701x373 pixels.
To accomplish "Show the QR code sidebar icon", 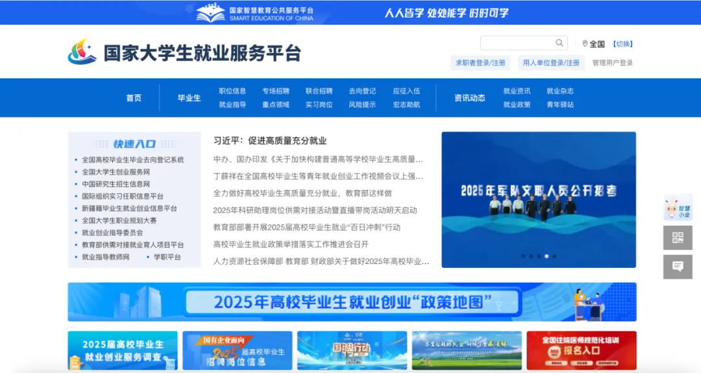I will point(678,237).
